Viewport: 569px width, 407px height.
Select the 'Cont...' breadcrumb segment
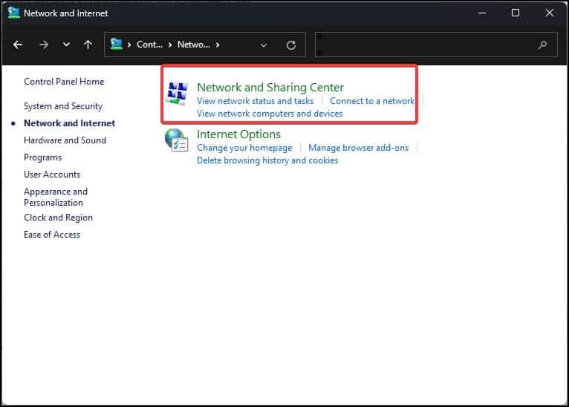point(149,45)
